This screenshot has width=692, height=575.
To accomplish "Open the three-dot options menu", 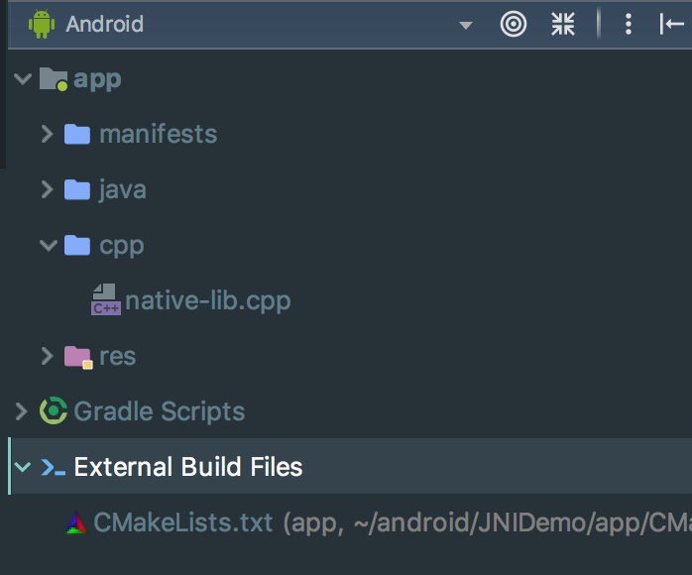I will (x=629, y=24).
